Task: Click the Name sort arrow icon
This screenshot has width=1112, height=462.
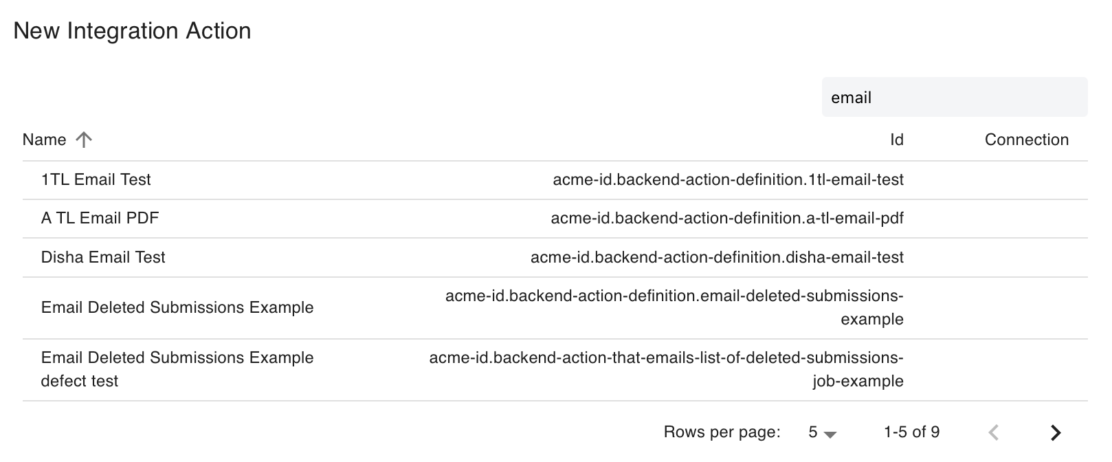Action: 84,140
